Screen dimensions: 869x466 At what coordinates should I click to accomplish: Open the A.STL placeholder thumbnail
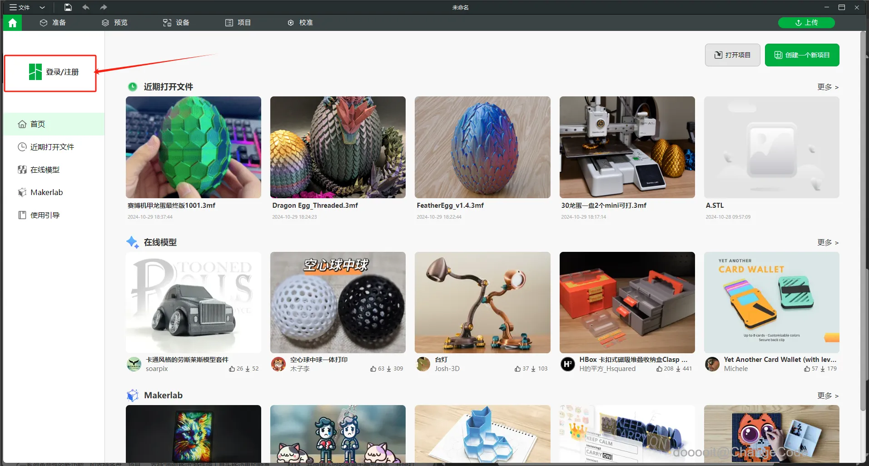coord(772,147)
